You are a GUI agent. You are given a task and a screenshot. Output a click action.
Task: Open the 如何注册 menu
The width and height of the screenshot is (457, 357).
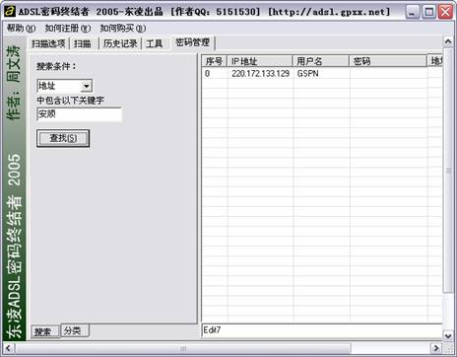(67, 29)
